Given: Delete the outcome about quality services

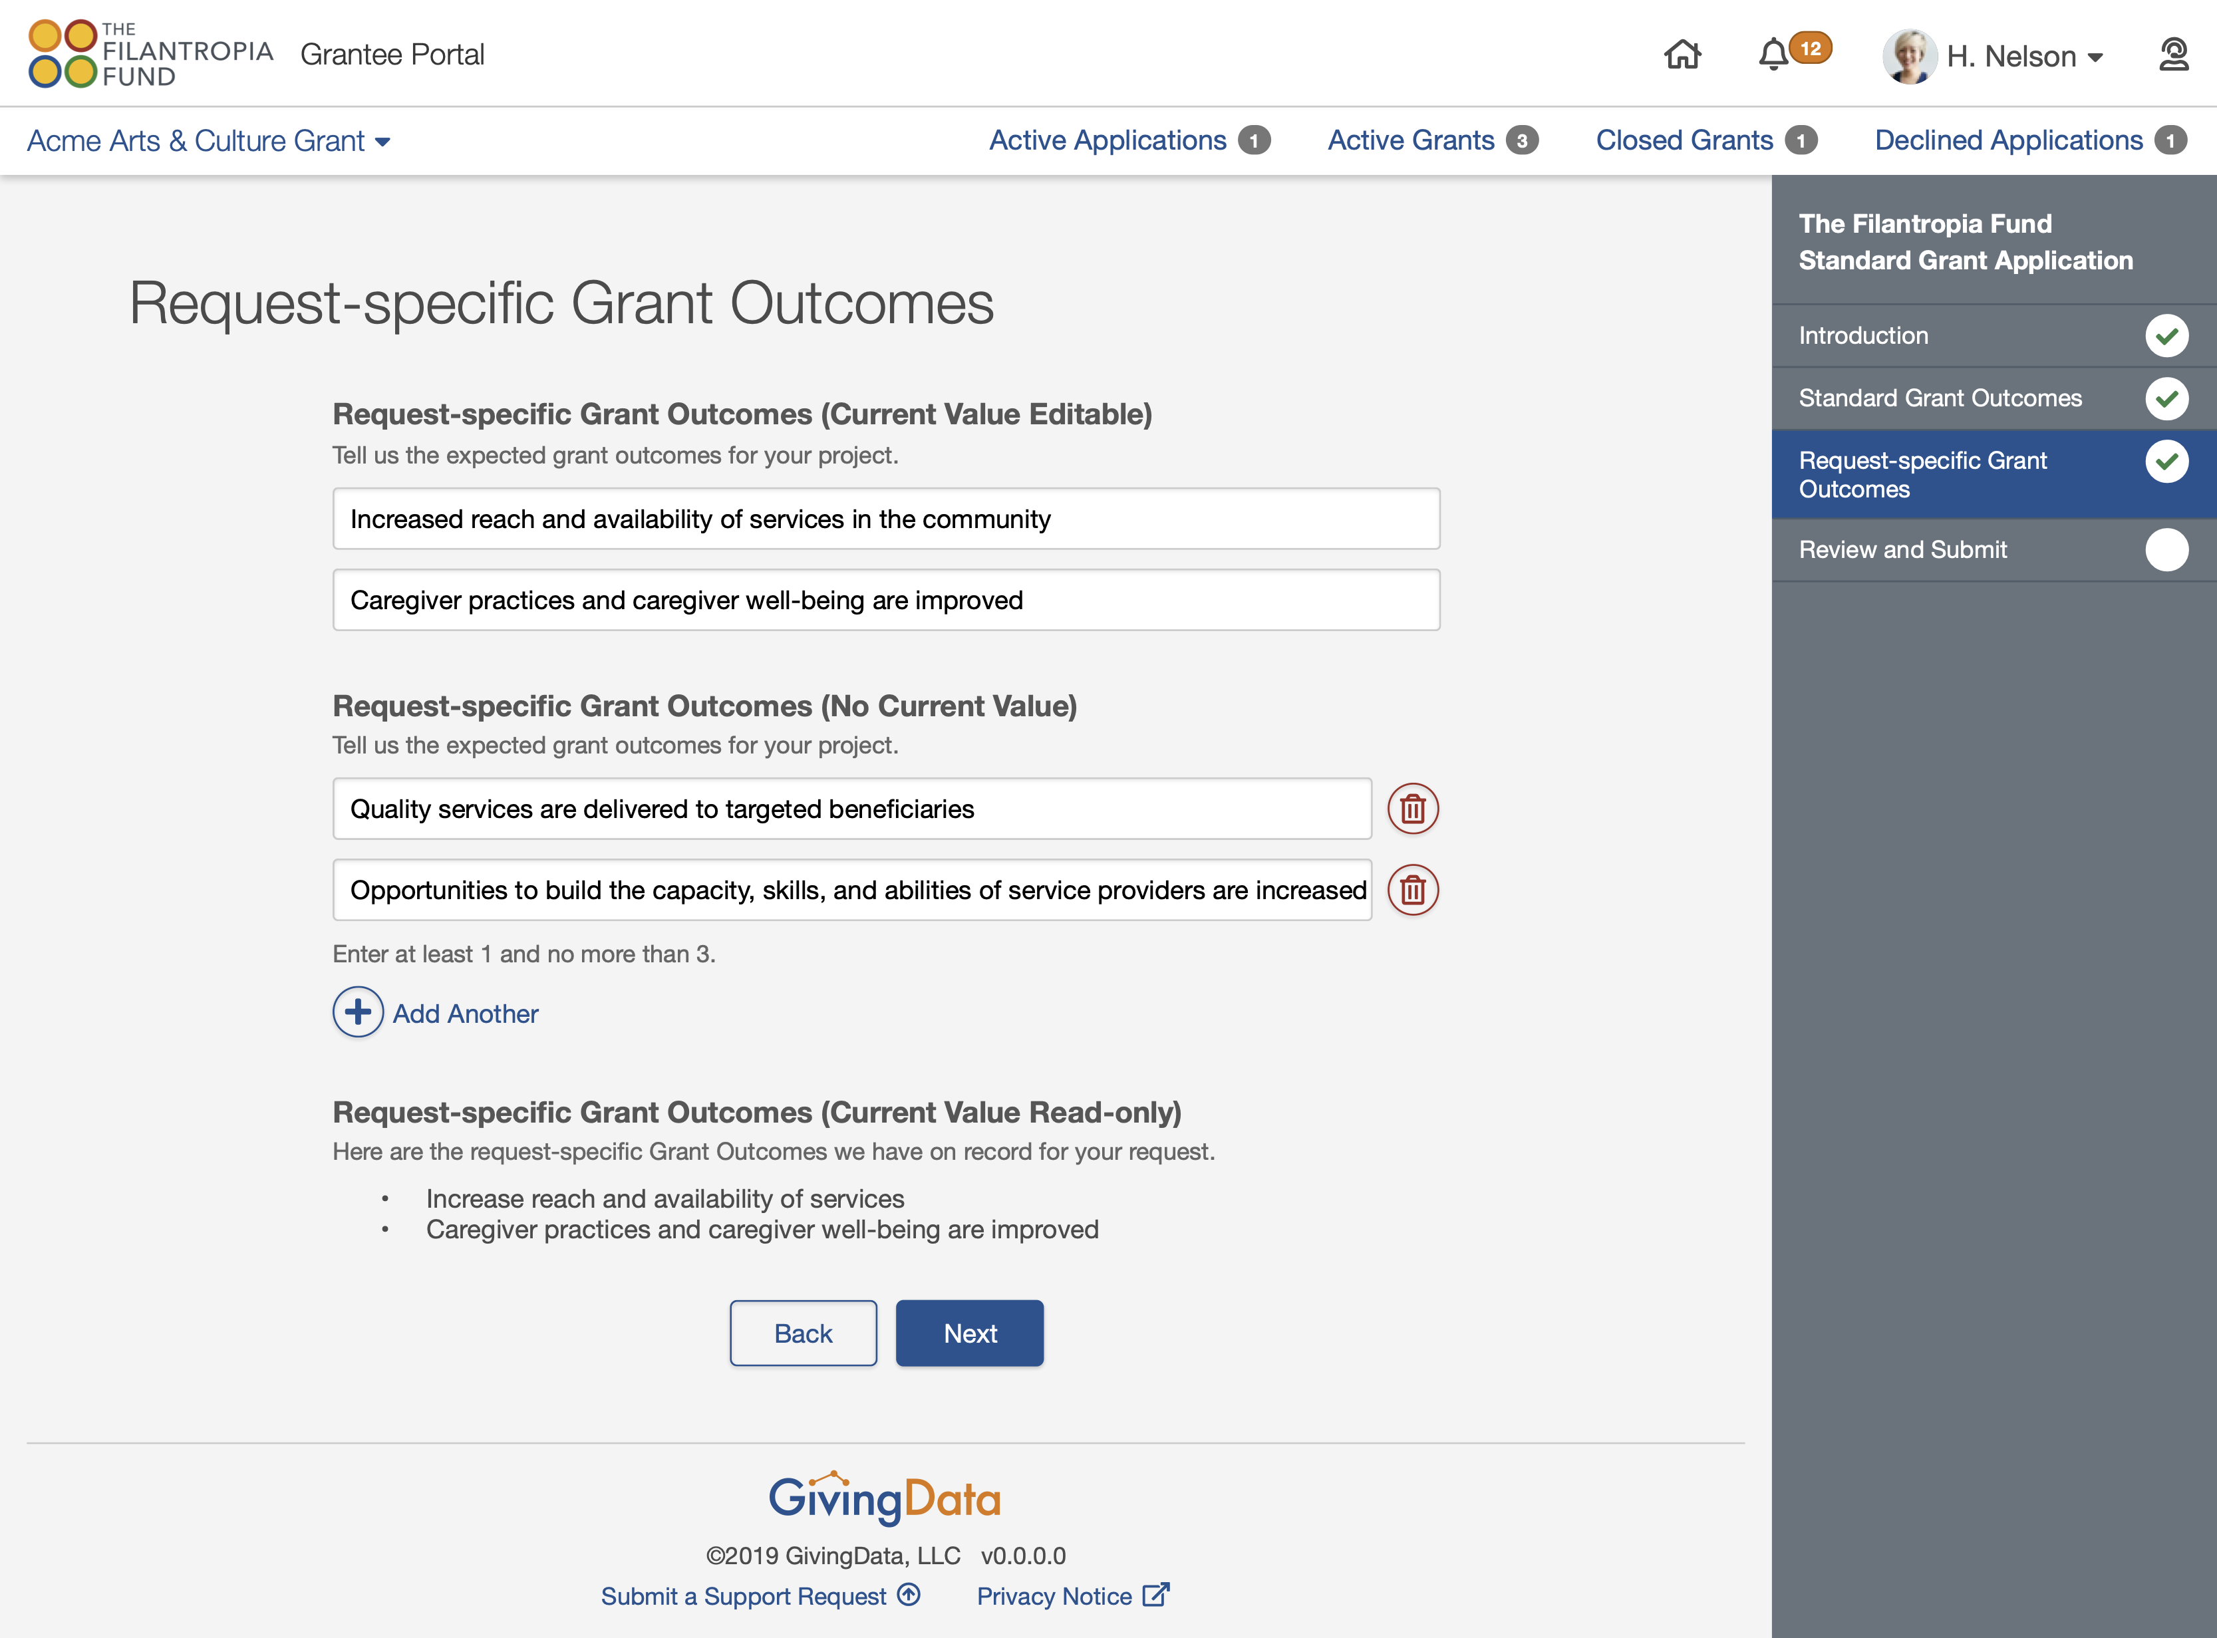Looking at the screenshot, I should (1413, 808).
